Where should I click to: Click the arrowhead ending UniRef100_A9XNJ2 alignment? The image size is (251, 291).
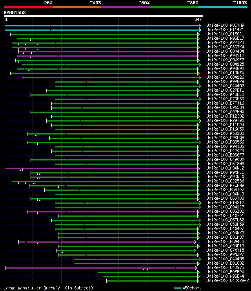[x=198, y=169]
